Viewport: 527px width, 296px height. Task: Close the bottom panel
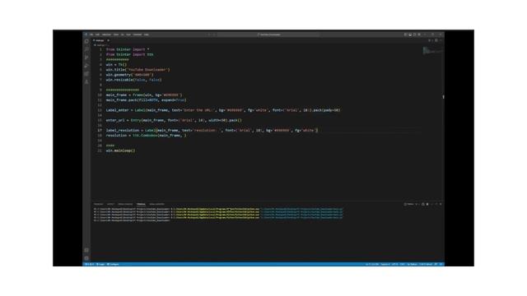point(441,204)
